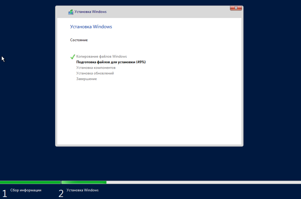The height and width of the screenshot is (199, 301).
Task: Select the 'Копирование файлов Windows' step
Action: point(102,57)
